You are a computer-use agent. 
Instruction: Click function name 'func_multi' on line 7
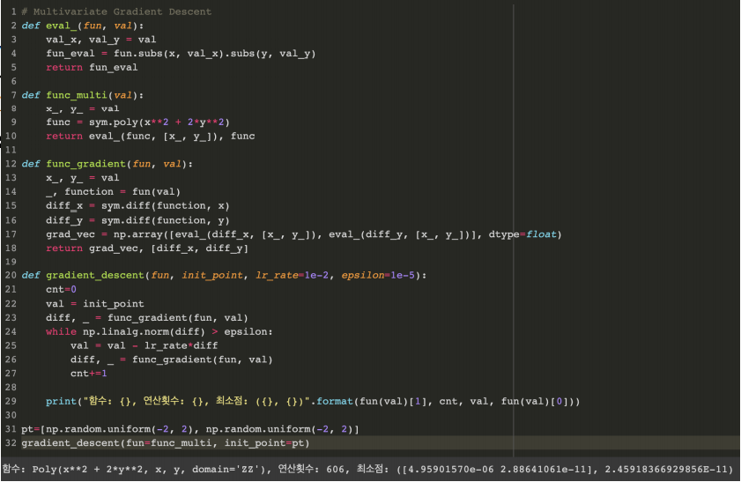point(77,95)
